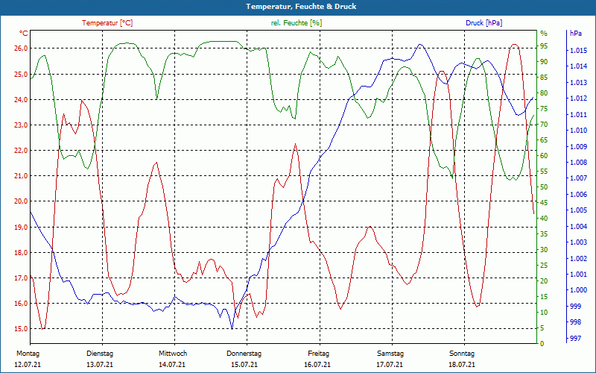This screenshot has width=596, height=373.
Task: Click the '1.011' pressure axis tick
Action: click(578, 115)
